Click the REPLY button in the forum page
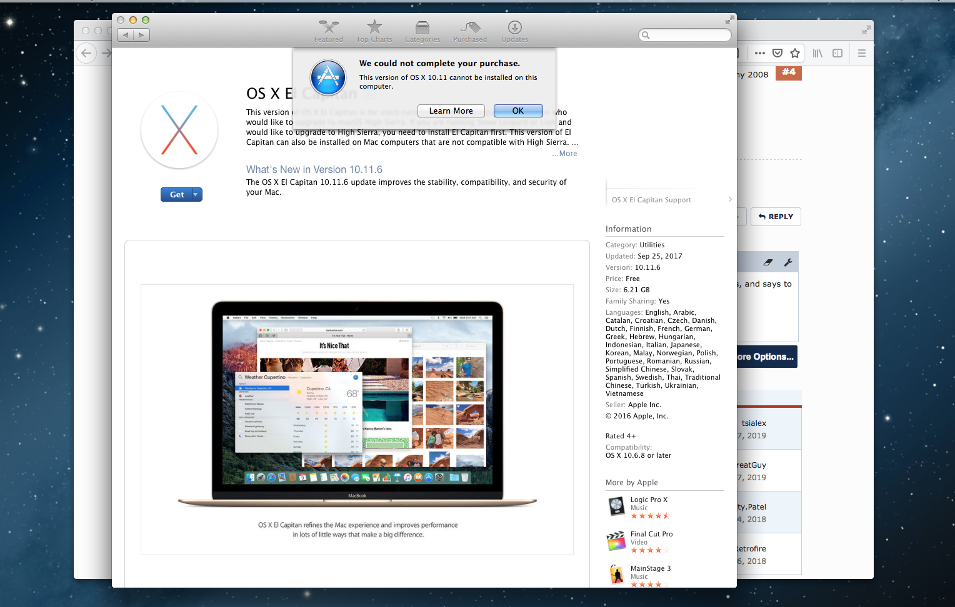 tap(776, 217)
